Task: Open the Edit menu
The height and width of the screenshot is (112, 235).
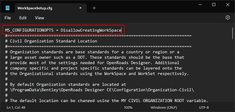Action: [x=23, y=18]
